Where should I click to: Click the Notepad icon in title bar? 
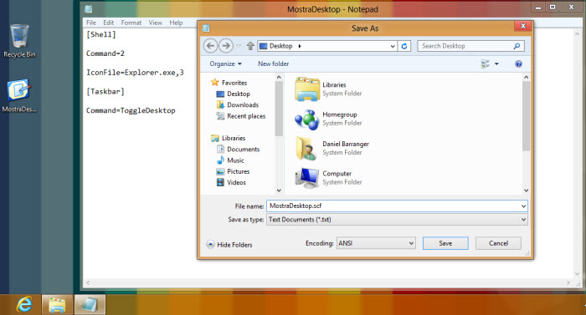(x=89, y=9)
